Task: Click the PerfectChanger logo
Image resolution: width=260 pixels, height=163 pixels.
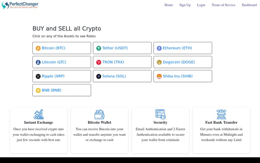Action: click(20, 5)
